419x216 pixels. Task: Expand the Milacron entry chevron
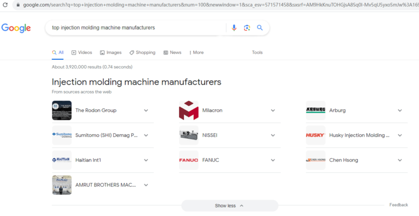point(273,110)
